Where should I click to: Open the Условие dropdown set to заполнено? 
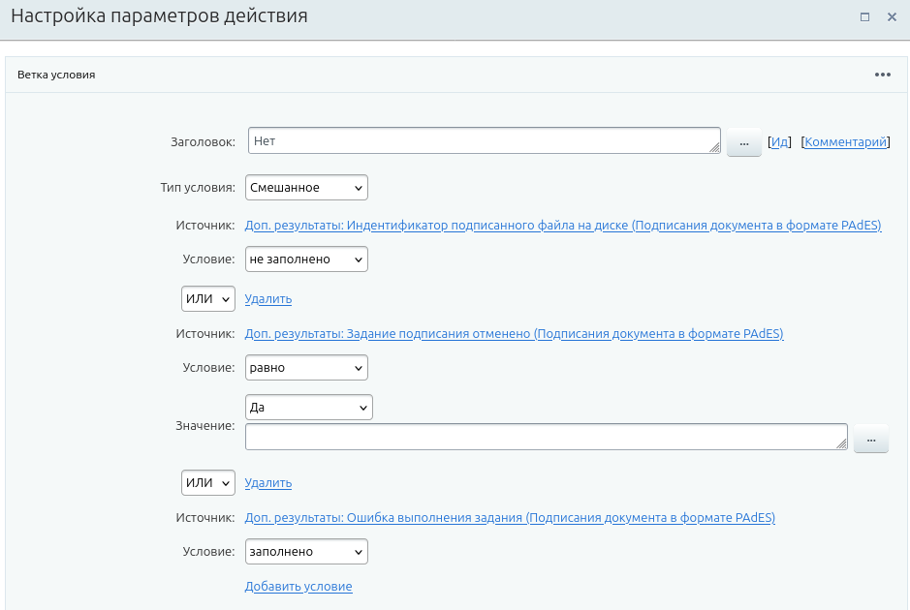tap(306, 552)
